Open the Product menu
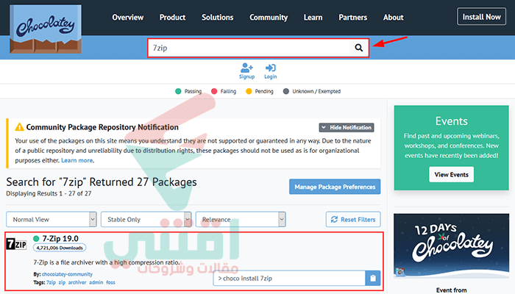This screenshot has height=294, width=515. click(172, 18)
